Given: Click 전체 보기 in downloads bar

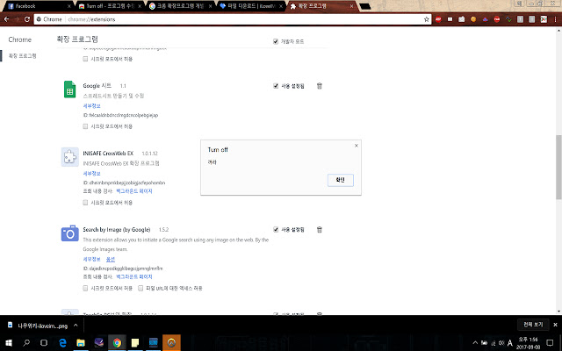Looking at the screenshot, I should (533, 325).
